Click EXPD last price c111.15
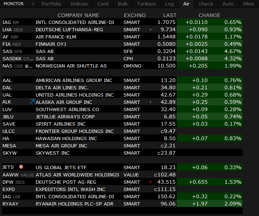Screen dimensions: 259x216 point(165,189)
